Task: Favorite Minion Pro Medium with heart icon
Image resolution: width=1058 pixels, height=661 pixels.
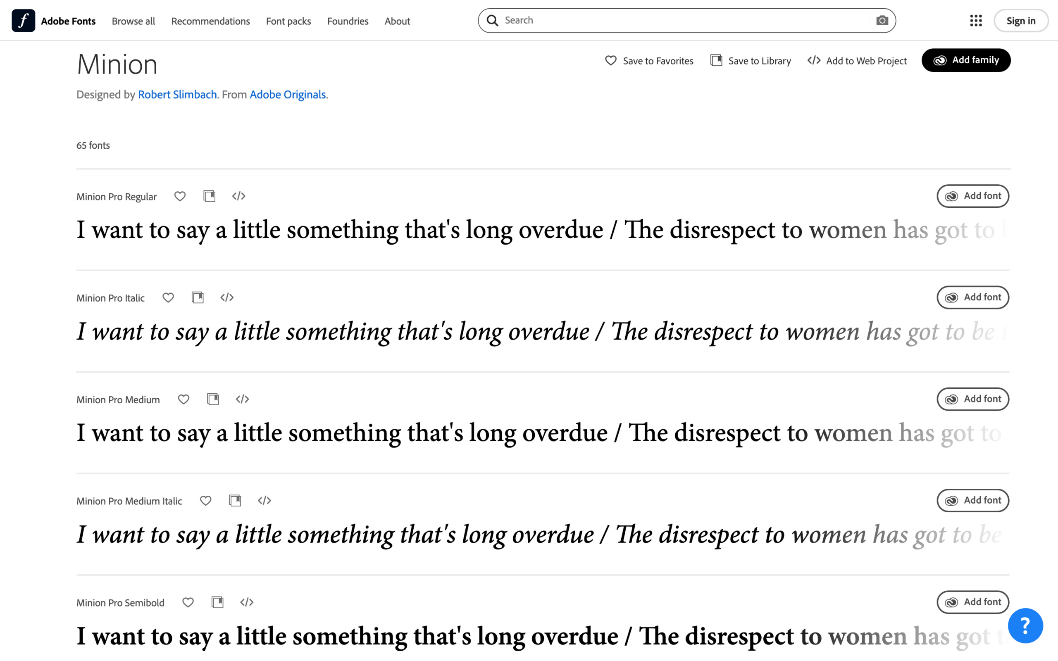Action: (x=183, y=399)
